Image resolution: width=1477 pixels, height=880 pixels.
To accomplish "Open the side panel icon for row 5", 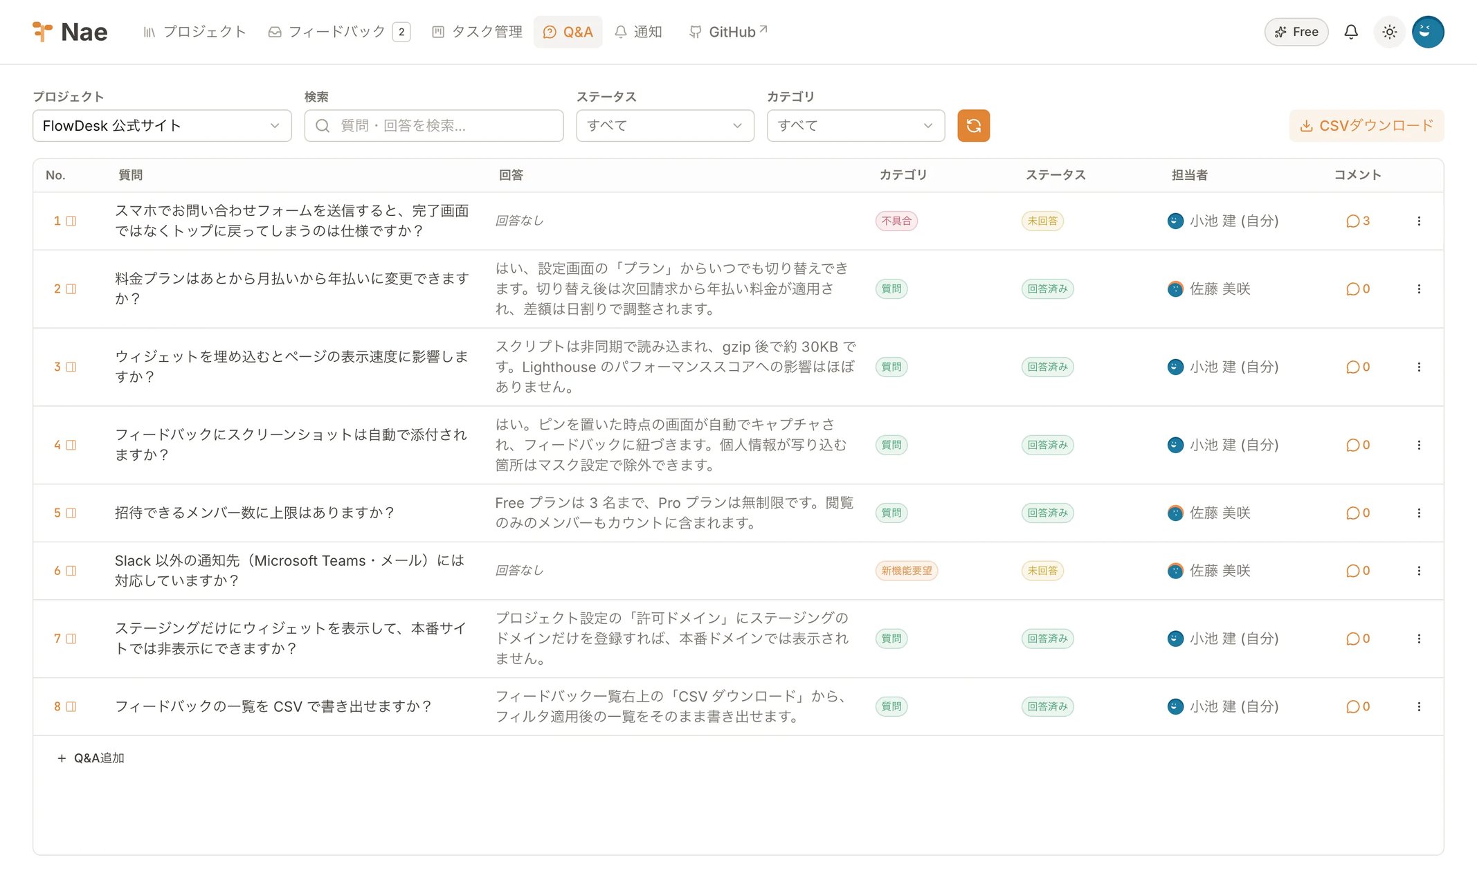I will point(71,513).
